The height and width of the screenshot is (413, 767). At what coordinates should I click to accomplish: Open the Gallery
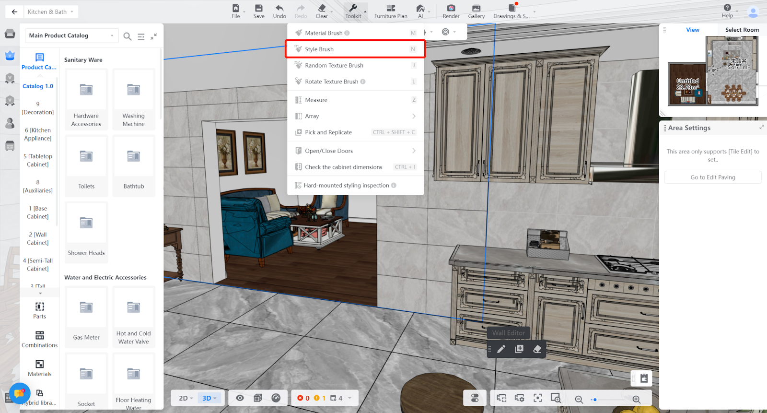tap(476, 12)
